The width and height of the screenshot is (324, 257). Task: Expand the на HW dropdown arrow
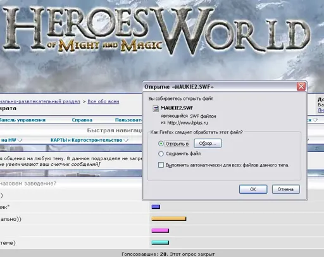tap(20, 140)
